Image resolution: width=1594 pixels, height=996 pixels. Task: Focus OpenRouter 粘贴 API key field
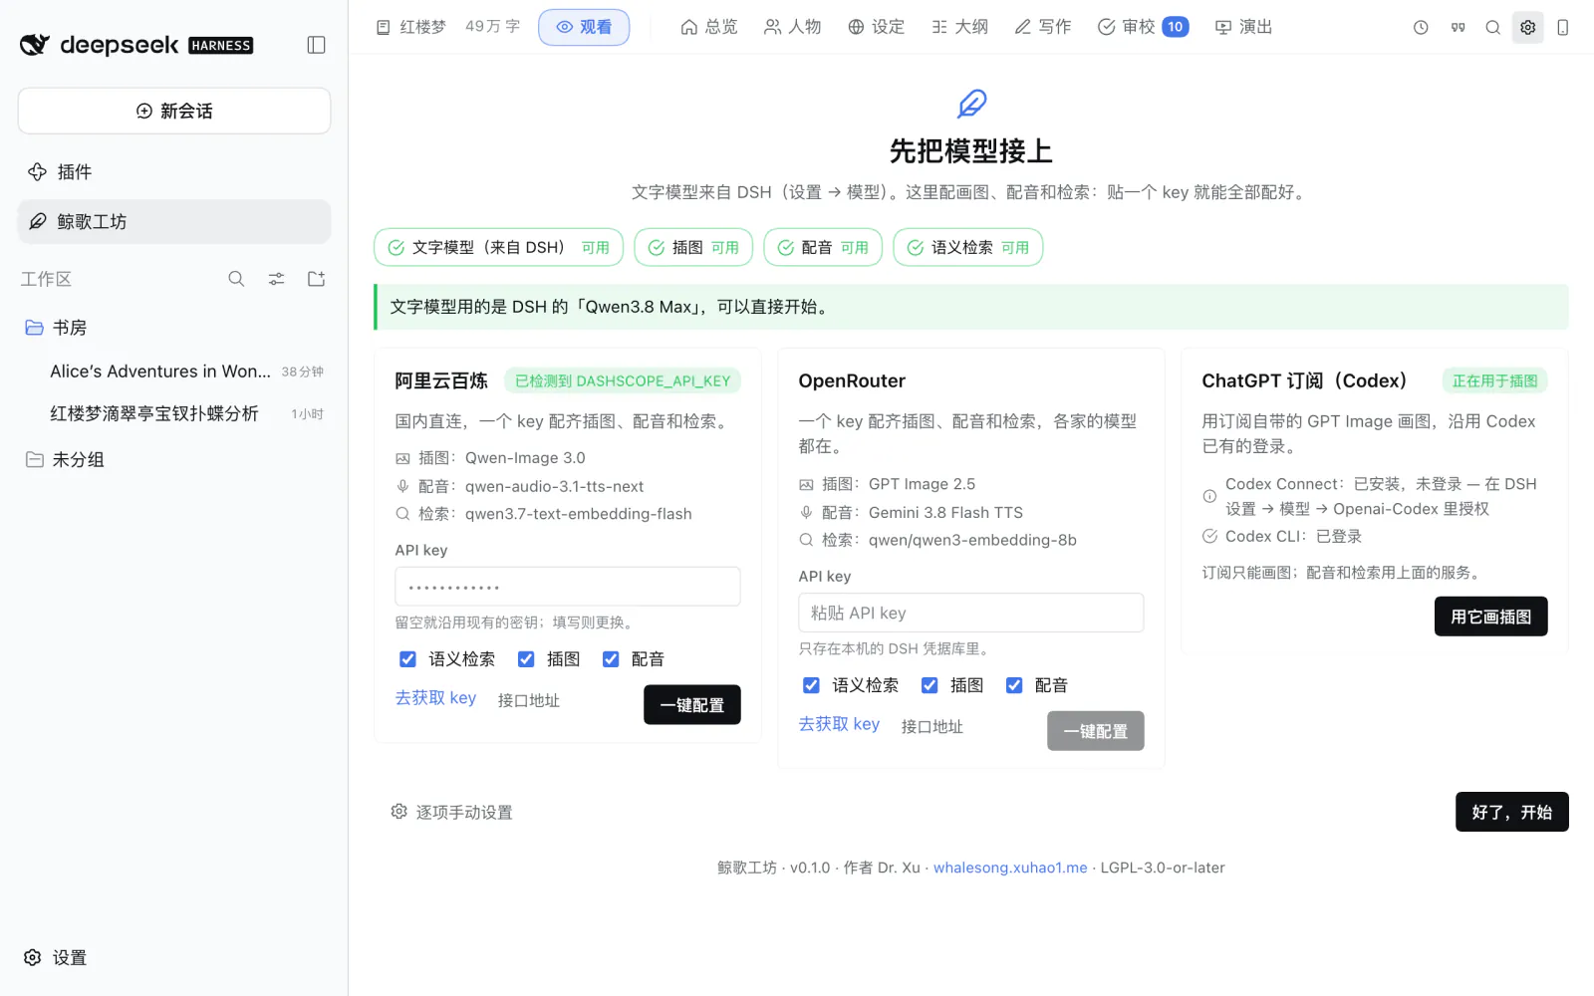tap(970, 613)
